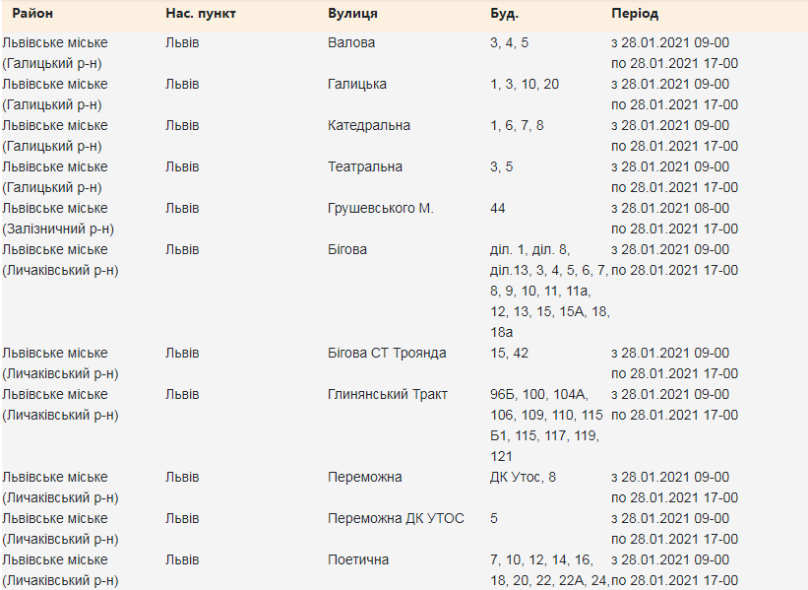
Task: Select the "1, 3, 10, 20" buildings cell
Action: click(x=525, y=84)
